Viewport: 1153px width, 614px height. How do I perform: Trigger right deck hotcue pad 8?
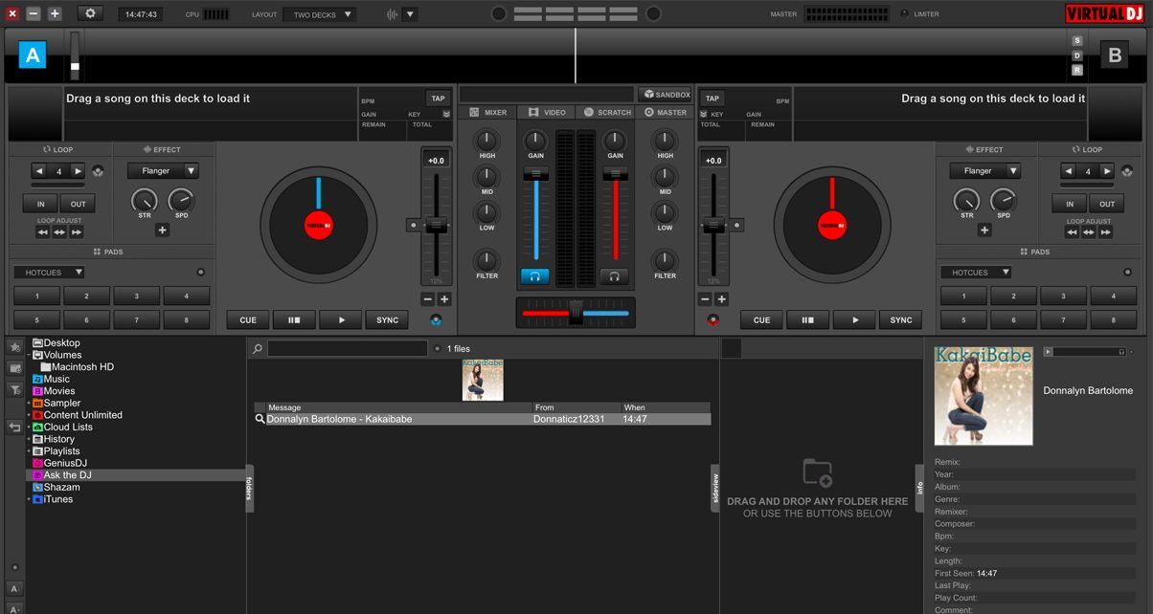coord(1113,320)
